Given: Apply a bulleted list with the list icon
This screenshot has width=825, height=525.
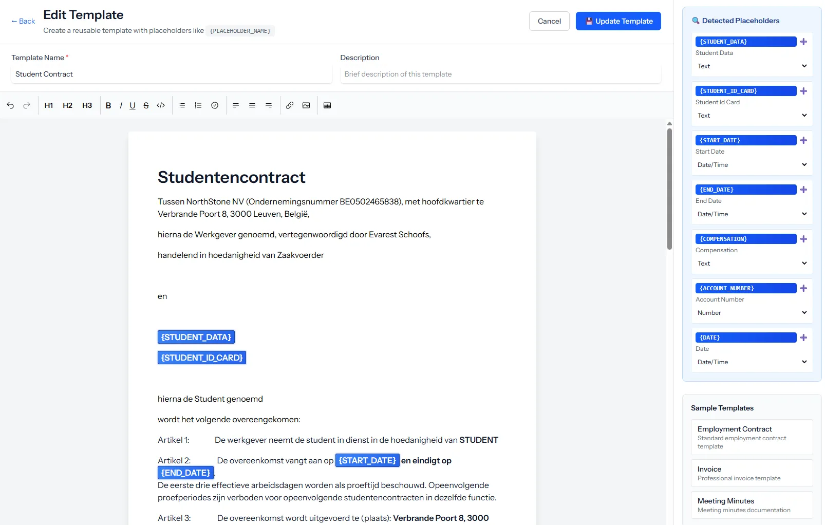Looking at the screenshot, I should tap(181, 105).
